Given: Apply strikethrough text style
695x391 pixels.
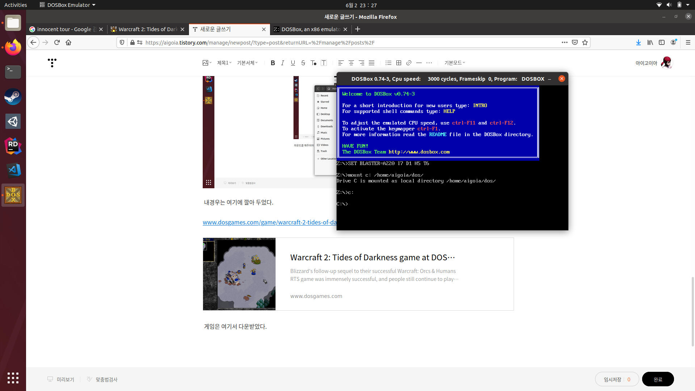Looking at the screenshot, I should [303, 63].
